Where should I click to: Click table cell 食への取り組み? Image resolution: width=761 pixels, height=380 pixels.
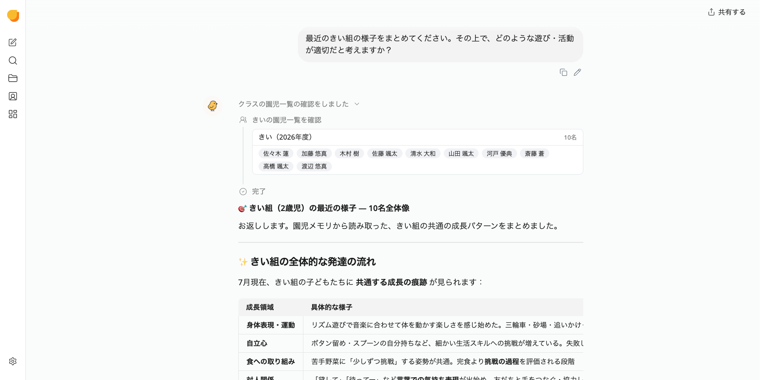[270, 362]
